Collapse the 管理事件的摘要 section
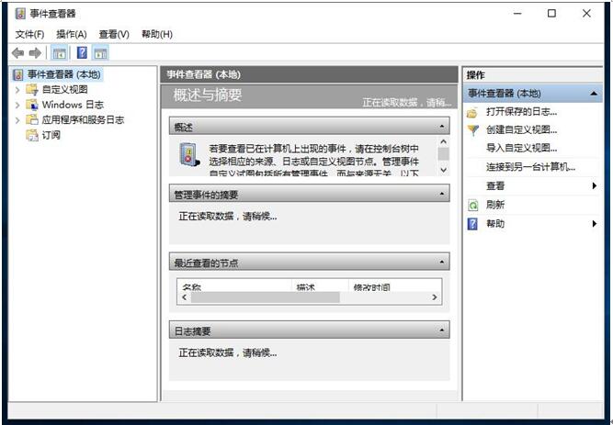The image size is (613, 425). (x=442, y=194)
